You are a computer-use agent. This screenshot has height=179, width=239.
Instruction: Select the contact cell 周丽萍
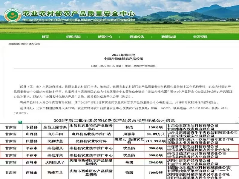tap(129, 134)
